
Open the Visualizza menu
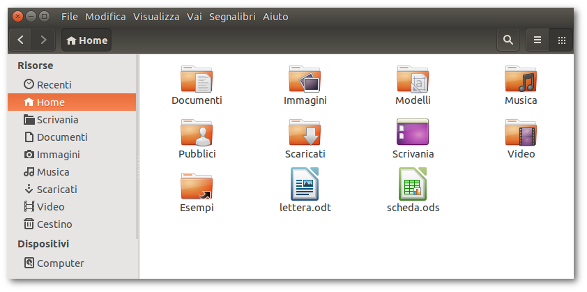[x=156, y=16]
